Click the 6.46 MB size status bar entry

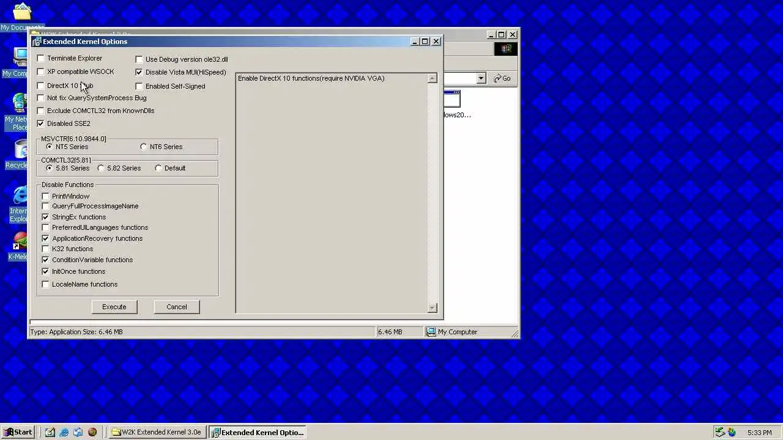[399, 332]
